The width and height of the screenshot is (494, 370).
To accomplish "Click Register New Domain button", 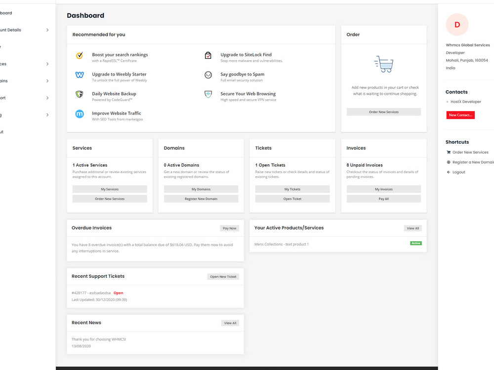I will [201, 199].
